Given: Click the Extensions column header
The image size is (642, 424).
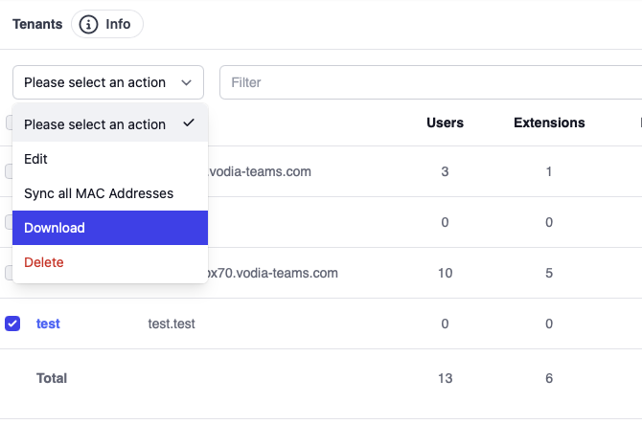Looking at the screenshot, I should (x=549, y=123).
